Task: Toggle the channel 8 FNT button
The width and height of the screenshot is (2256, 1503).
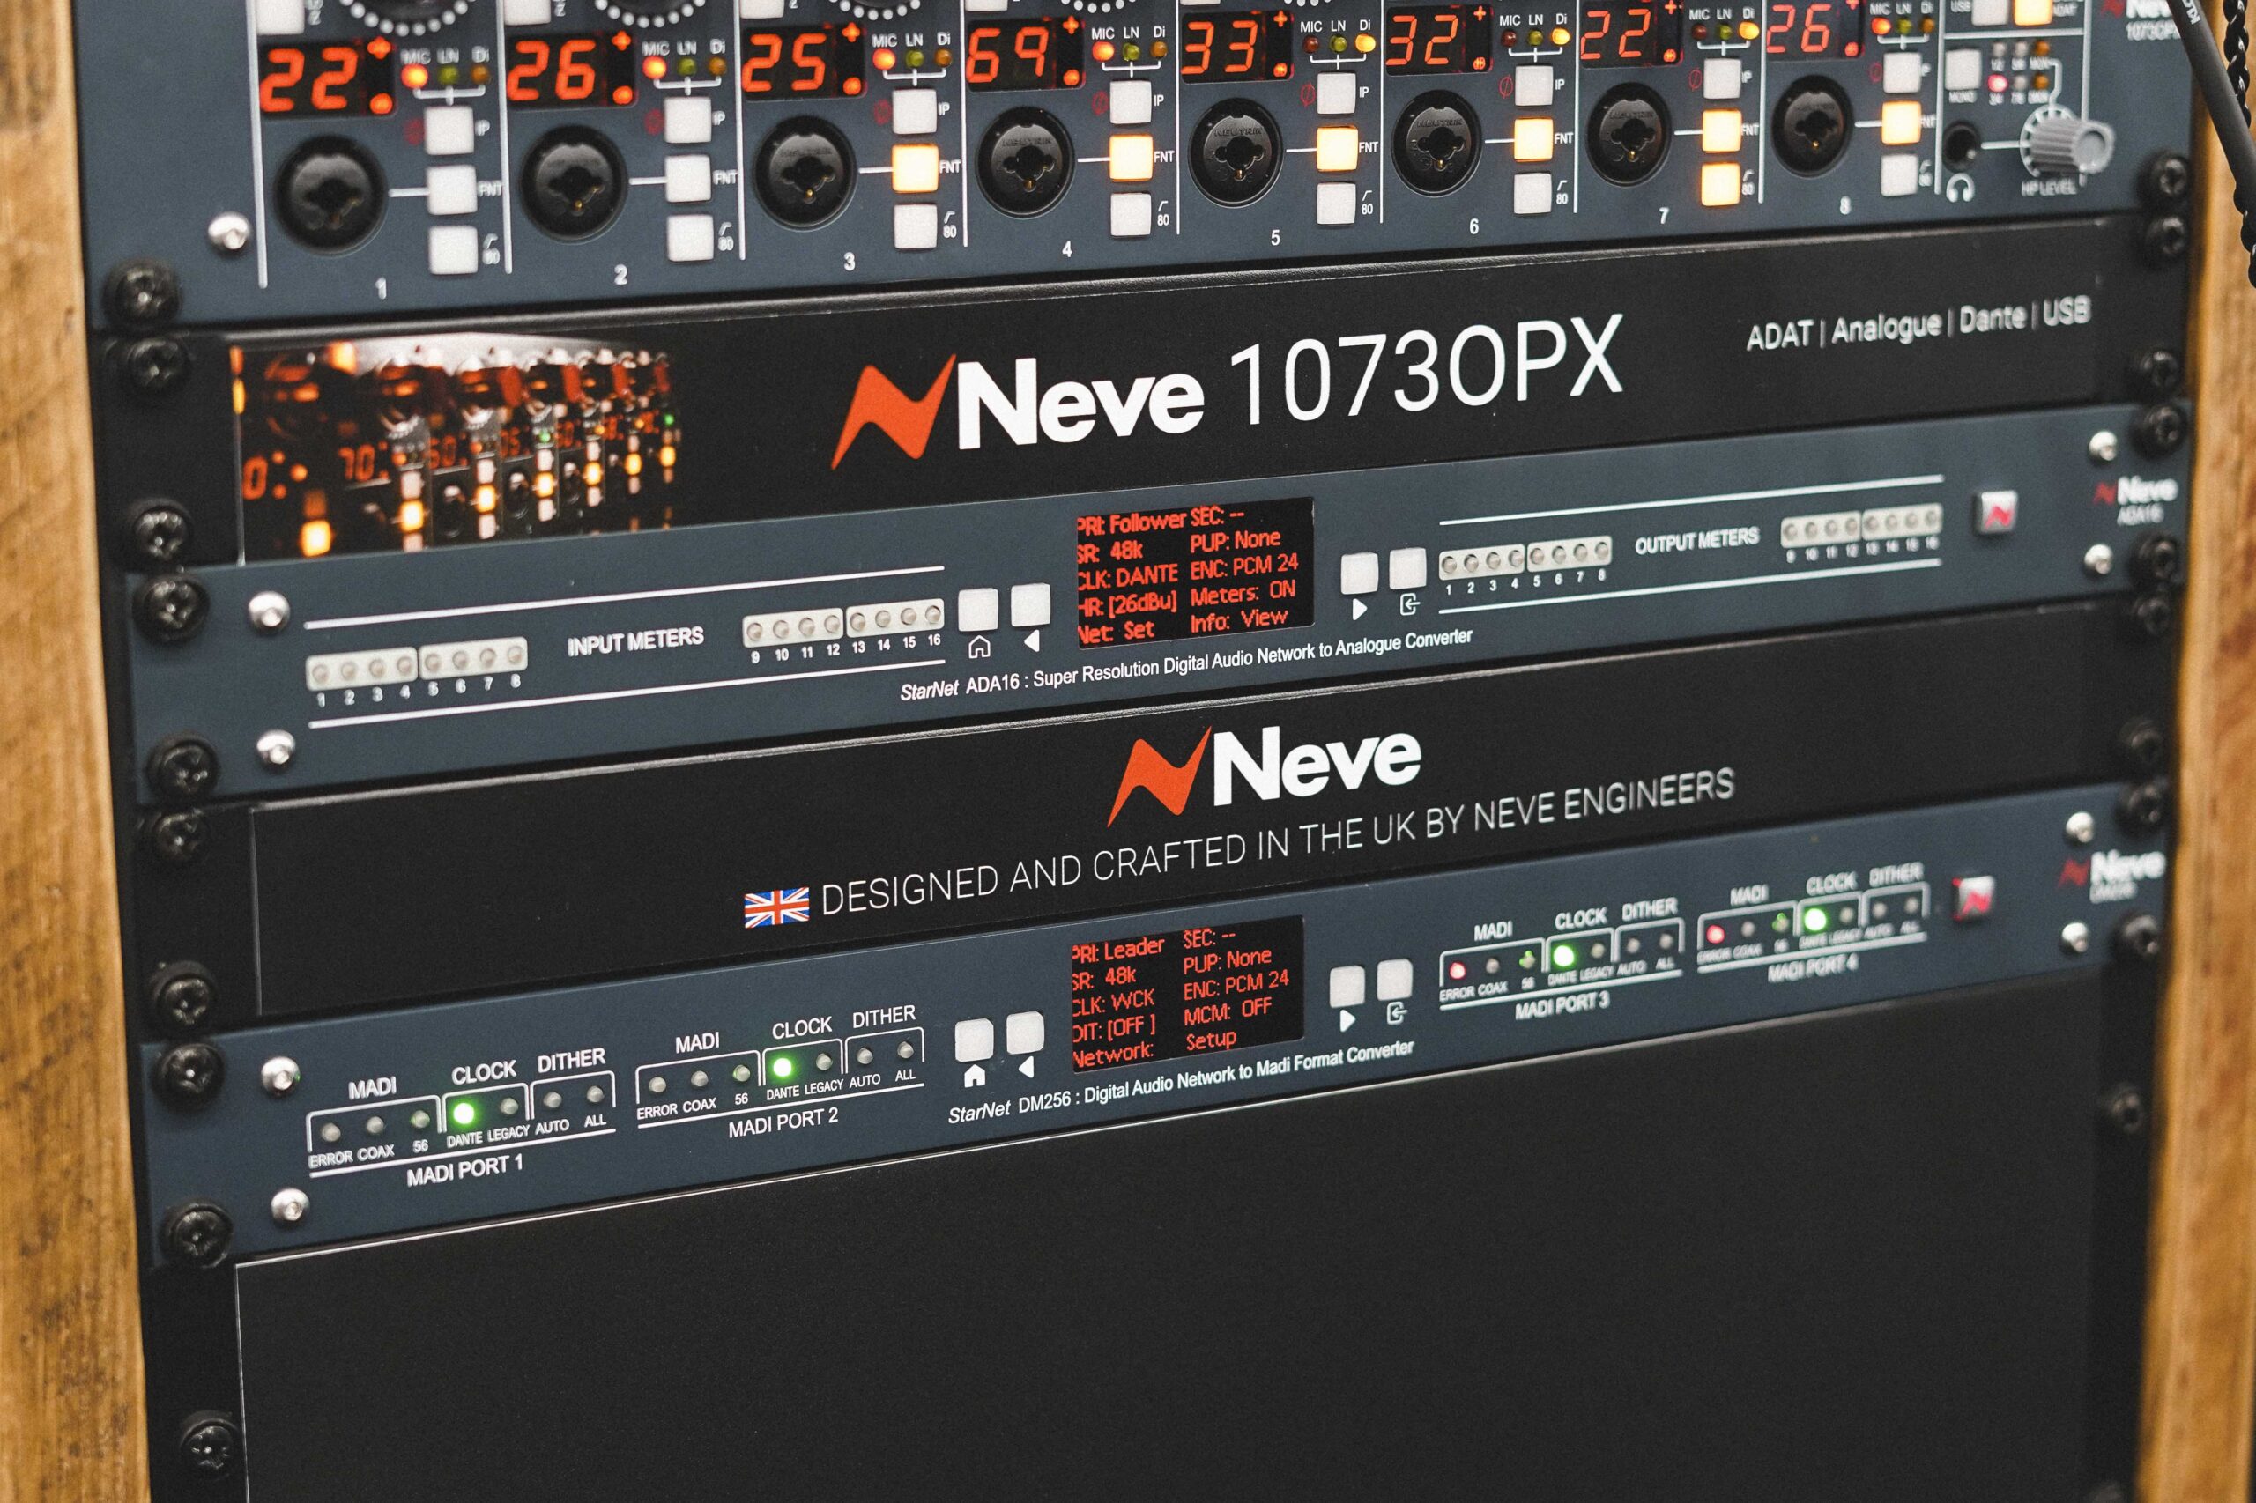Action: tap(1900, 122)
